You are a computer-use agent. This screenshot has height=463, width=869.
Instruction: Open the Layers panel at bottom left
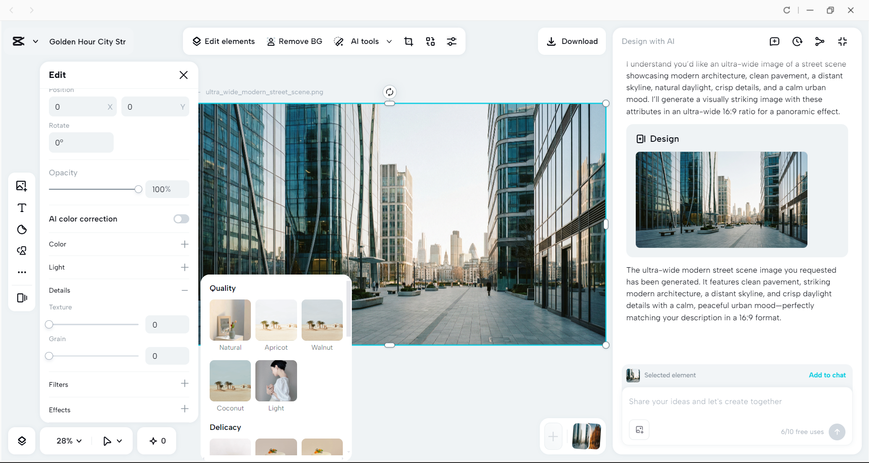point(21,440)
